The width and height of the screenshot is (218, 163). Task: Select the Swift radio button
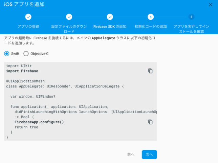pyautogui.click(x=7, y=54)
